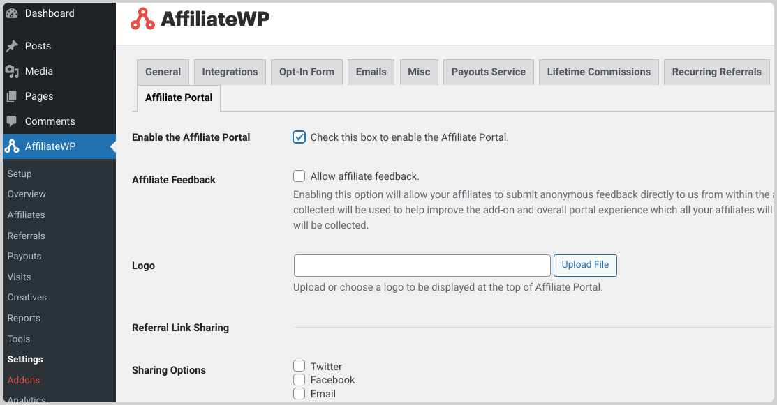
Task: Enable the Allow affiliate feedback option
Action: 299,176
